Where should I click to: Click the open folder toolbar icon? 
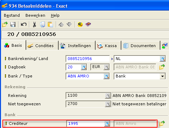coord(5,24)
